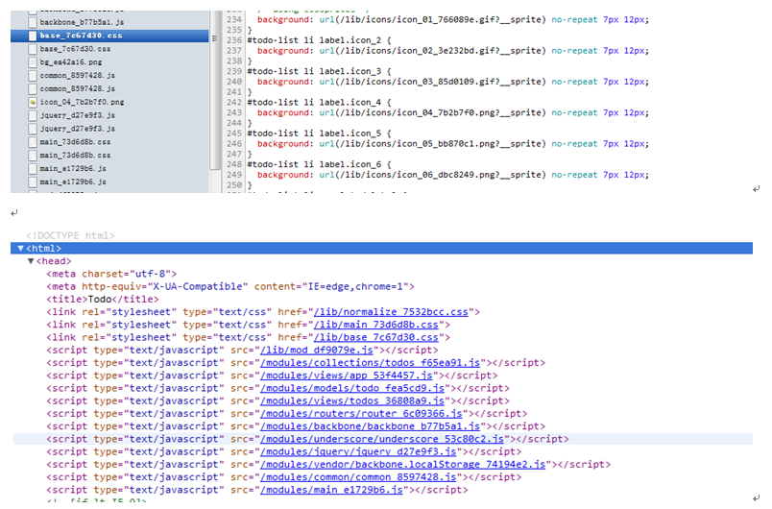Viewport: 772px width, 509px height.
Task: Click the icon_04_7b2b7f0.png url in code
Action: click(433, 112)
